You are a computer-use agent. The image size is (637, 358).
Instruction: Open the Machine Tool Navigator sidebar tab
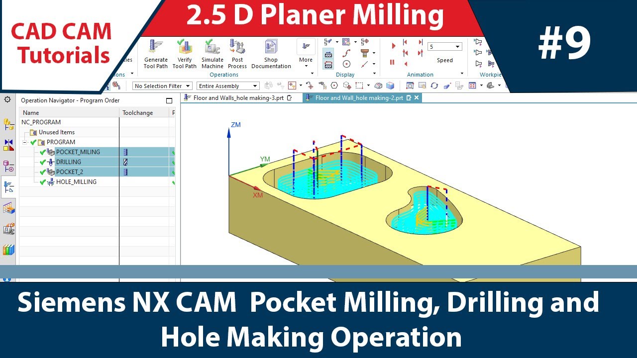[8, 229]
